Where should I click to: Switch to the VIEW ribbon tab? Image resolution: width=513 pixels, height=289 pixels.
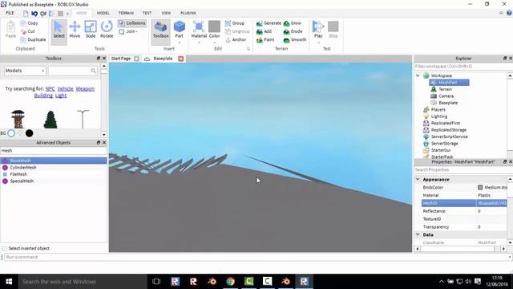166,13
